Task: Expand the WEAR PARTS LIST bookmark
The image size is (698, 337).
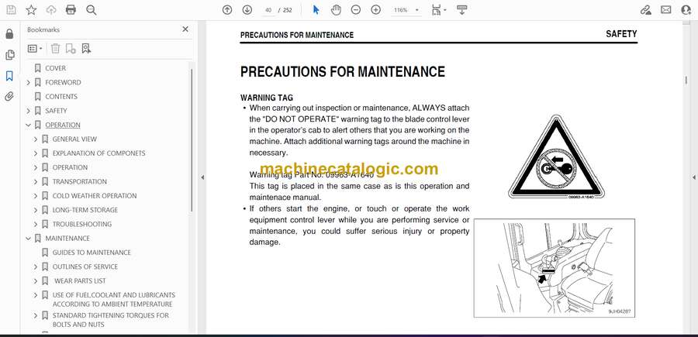Action: pos(36,281)
